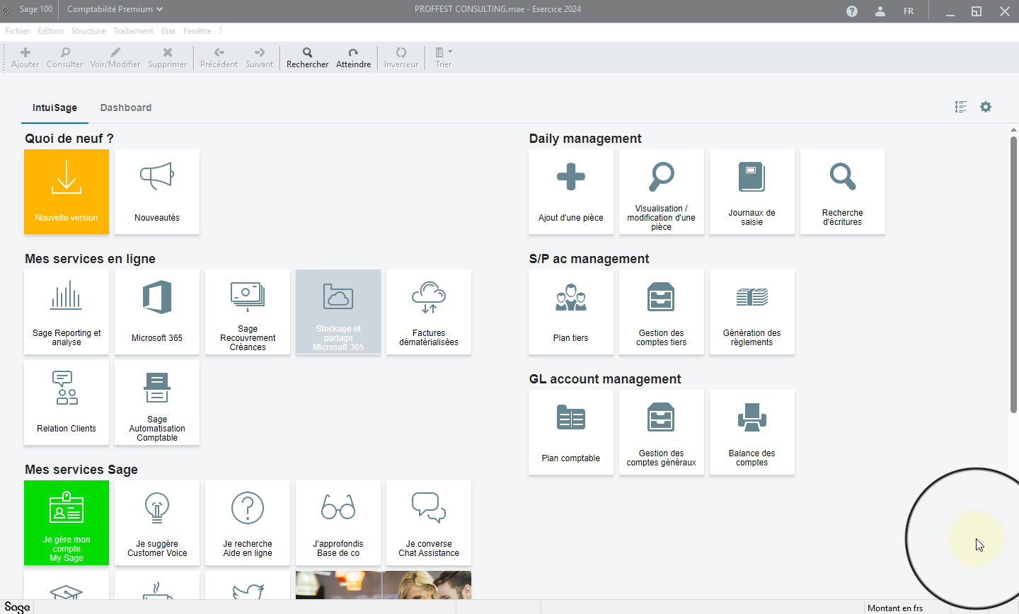Open Visualisation / modification d'une pièce
This screenshot has width=1019, height=614.
[661, 192]
